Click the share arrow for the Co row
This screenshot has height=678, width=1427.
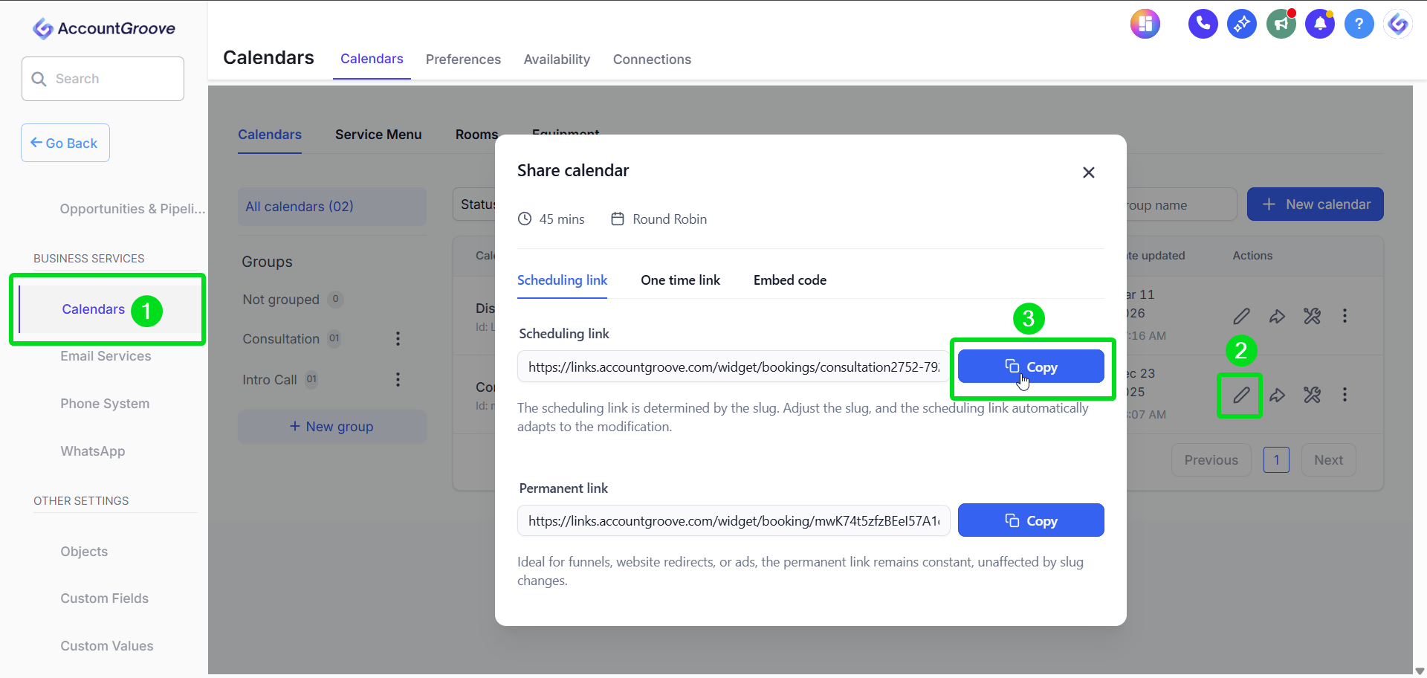tap(1277, 395)
